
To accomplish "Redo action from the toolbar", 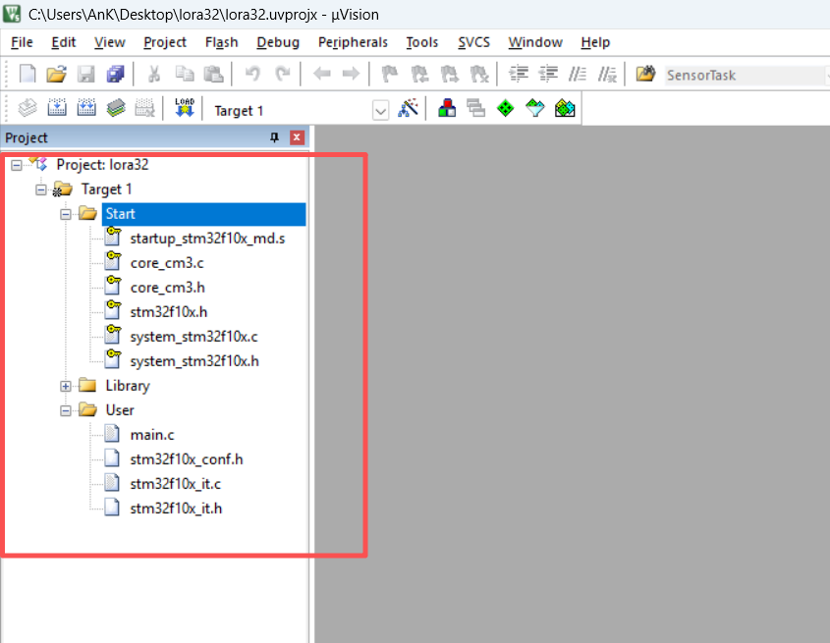I will [x=283, y=74].
